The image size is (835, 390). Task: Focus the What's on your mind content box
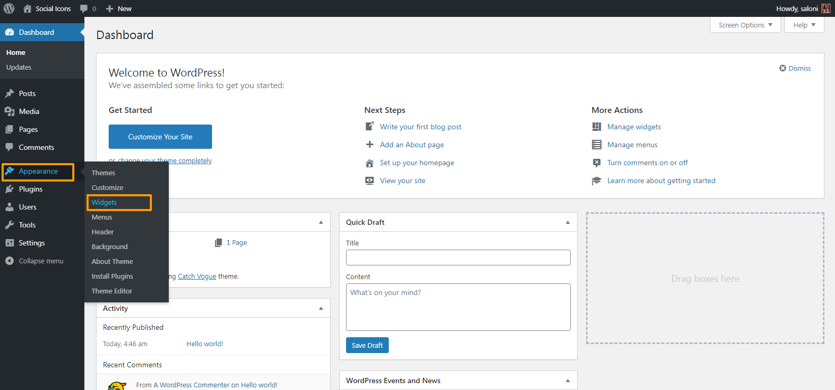458,307
